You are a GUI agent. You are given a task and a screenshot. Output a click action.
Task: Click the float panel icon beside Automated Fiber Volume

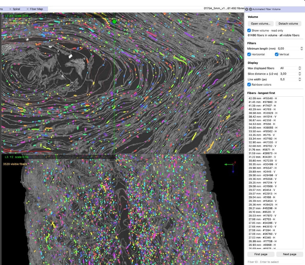tap(250, 9)
